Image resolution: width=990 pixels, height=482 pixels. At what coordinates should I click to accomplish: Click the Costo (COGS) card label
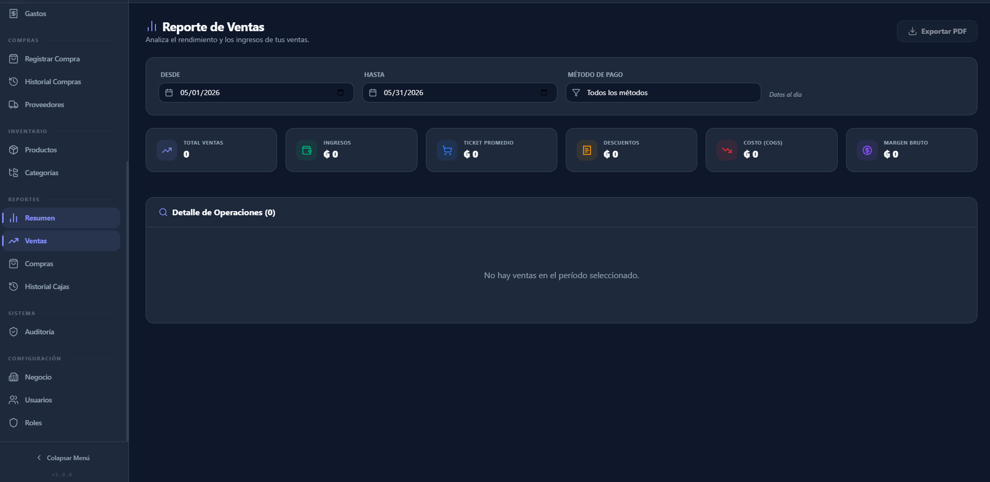763,142
